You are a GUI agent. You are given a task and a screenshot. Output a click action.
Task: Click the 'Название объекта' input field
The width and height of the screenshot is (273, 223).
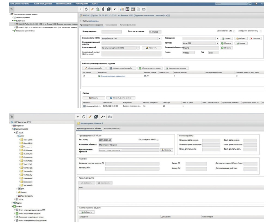(129, 145)
